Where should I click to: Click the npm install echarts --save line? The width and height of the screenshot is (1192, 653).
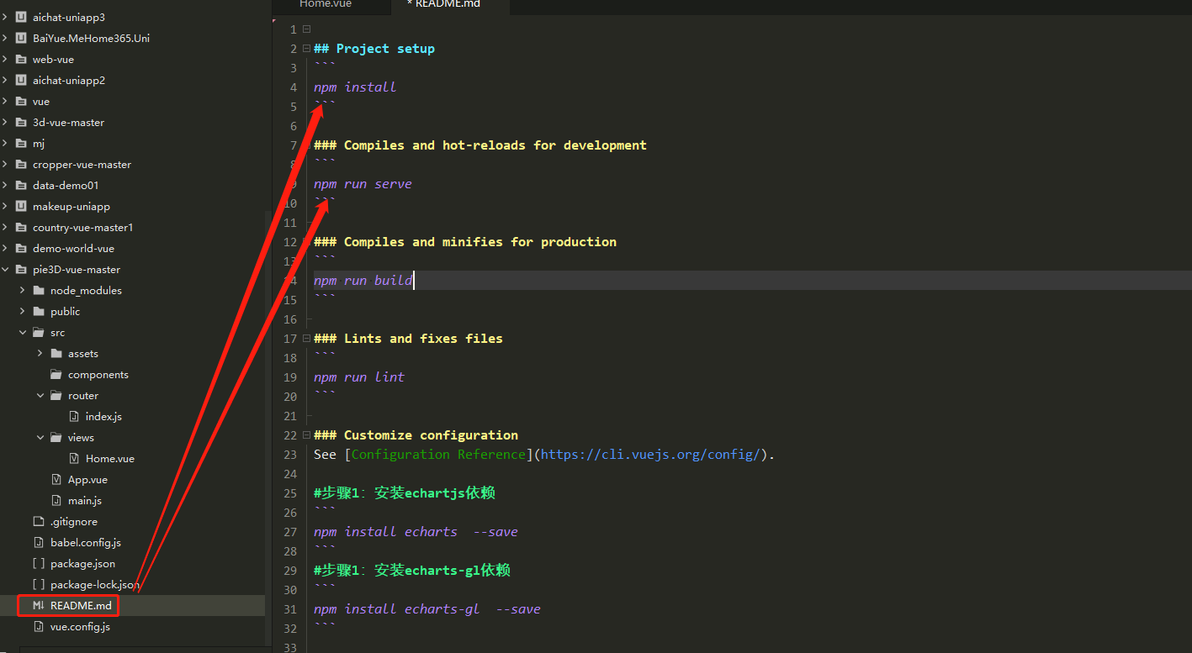tap(416, 532)
